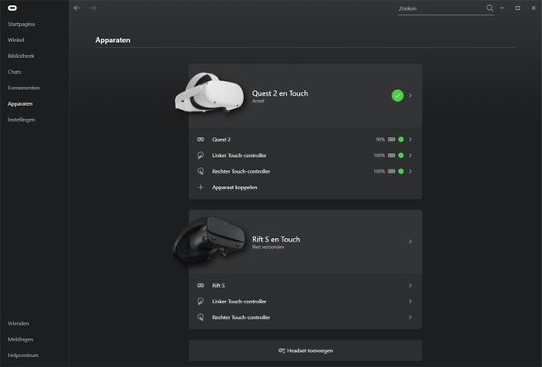This screenshot has width=542, height=367.
Task: Click the Oculus logo icon
Action: [12, 8]
